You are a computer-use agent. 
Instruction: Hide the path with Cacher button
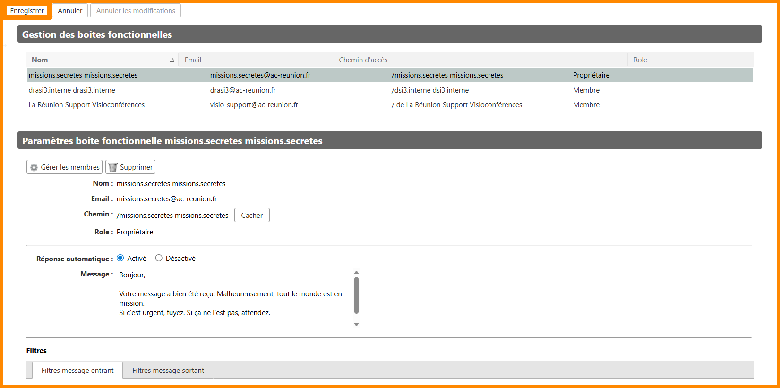tap(252, 216)
